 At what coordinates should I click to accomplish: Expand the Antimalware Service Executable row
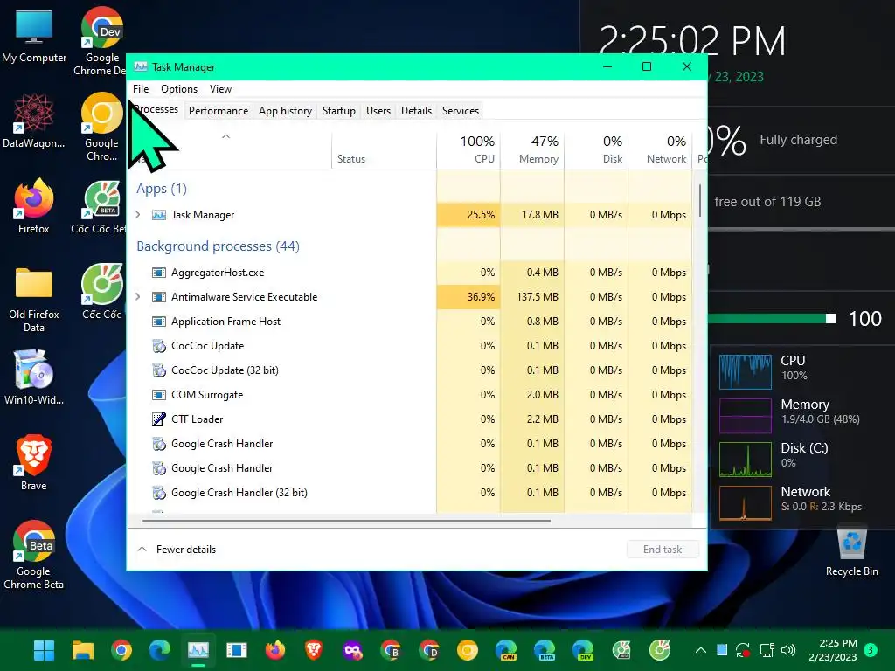pos(138,297)
